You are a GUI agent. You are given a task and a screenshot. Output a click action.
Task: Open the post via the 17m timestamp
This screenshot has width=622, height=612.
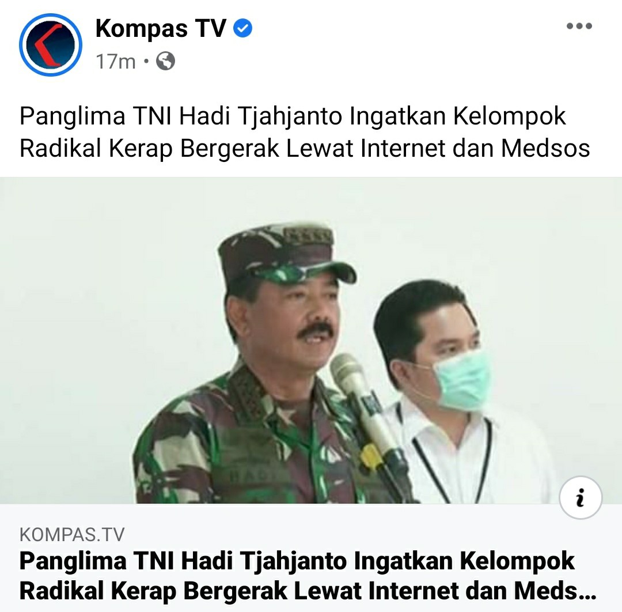(115, 62)
